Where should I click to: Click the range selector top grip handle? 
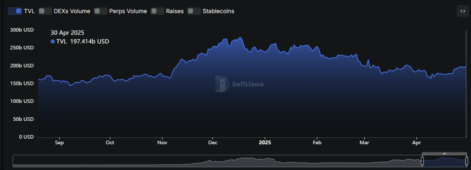(444, 153)
